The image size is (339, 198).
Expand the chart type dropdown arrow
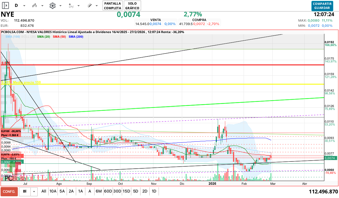coord(43,6)
